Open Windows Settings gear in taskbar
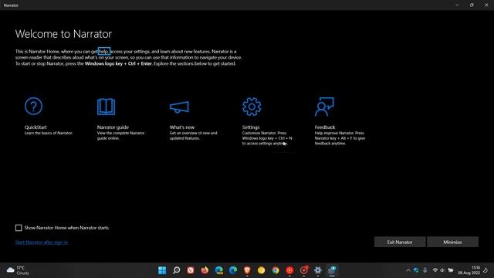Screen dimensions: 494x278 tap(318, 270)
